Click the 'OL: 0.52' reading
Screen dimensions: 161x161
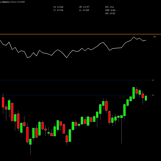coord(110,14)
